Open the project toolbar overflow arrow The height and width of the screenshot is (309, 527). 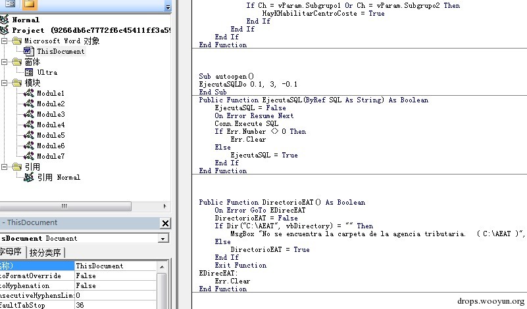pos(168,6)
